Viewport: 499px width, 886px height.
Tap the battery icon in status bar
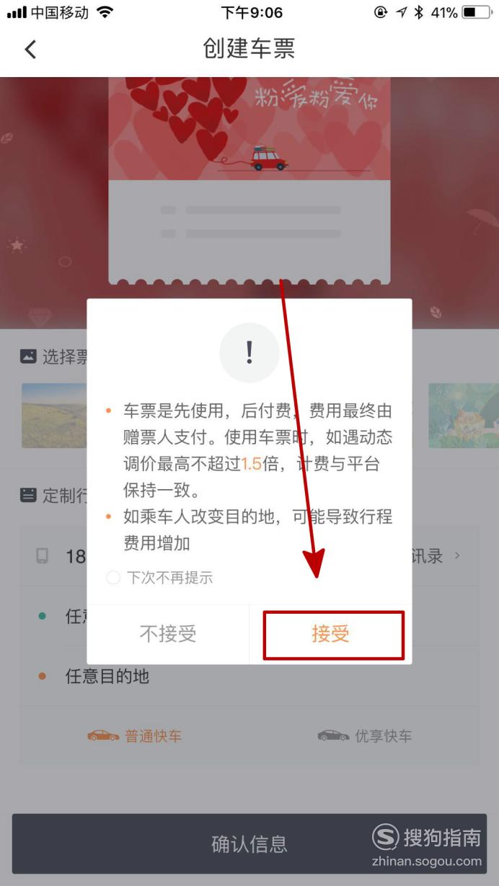(x=476, y=12)
